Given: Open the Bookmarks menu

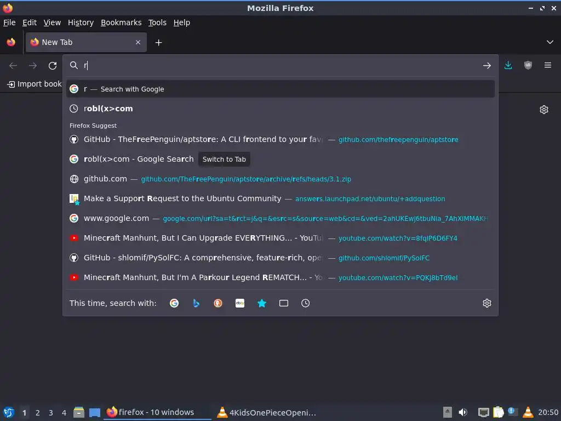Looking at the screenshot, I should point(121,22).
